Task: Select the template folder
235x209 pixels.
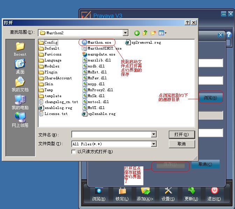Action: (50, 96)
